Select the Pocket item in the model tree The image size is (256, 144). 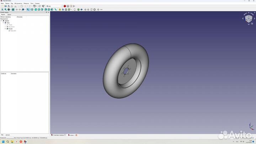(10, 29)
